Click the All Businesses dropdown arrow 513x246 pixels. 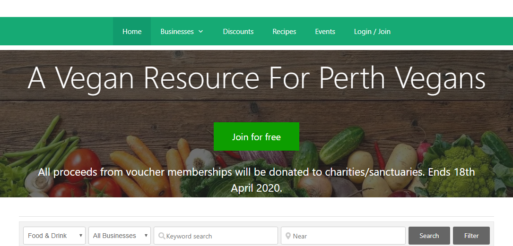pyautogui.click(x=146, y=236)
